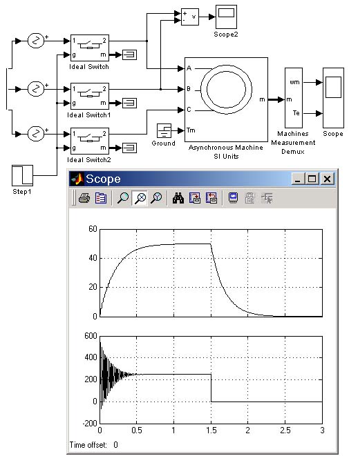Screen dimensions: 349x456
Task: Select the top AC voltage source
Action: pos(36,41)
